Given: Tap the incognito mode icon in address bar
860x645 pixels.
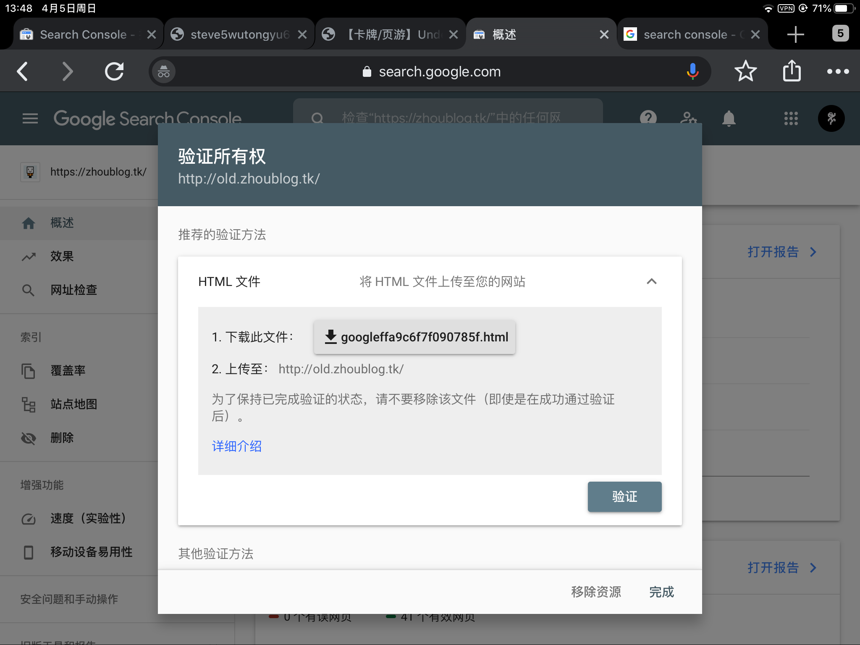Looking at the screenshot, I should pos(164,72).
